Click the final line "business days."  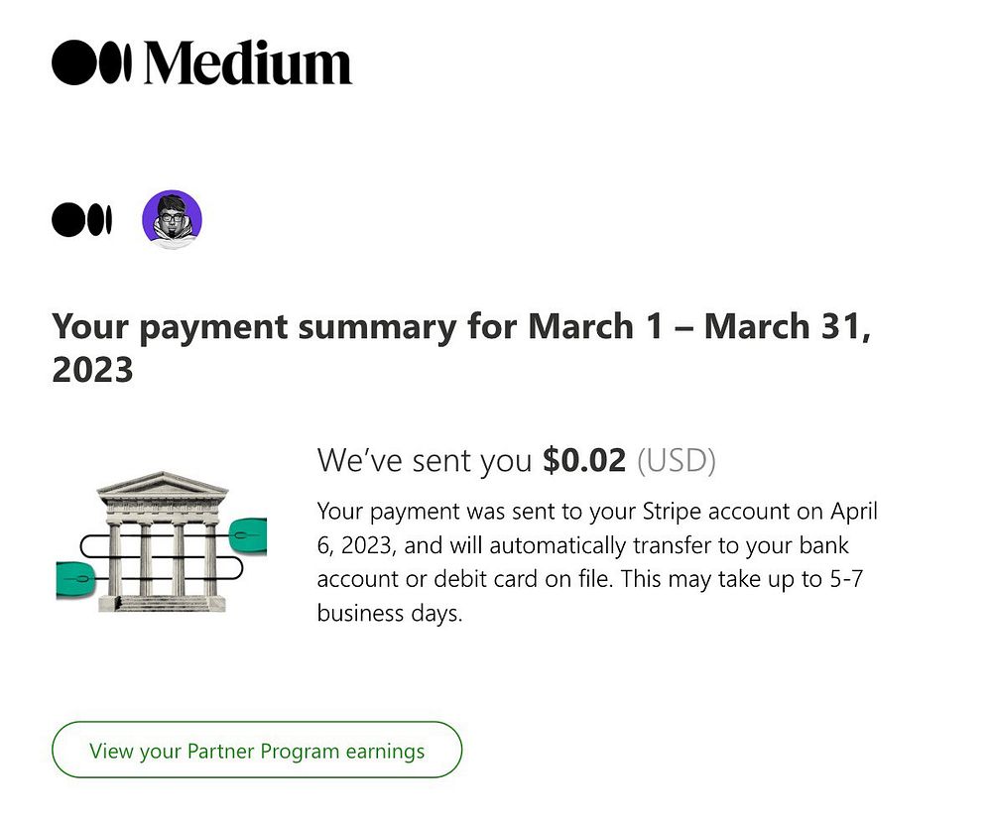(390, 613)
